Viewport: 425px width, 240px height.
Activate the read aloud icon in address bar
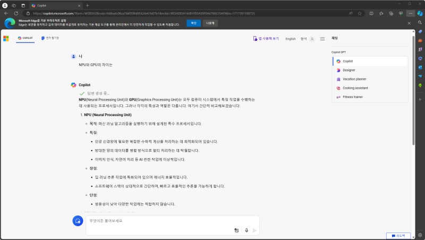[x=351, y=13]
